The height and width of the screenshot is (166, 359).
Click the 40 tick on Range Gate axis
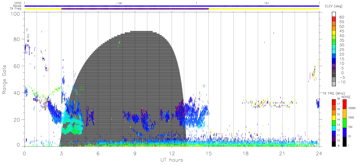[x=17, y=93]
